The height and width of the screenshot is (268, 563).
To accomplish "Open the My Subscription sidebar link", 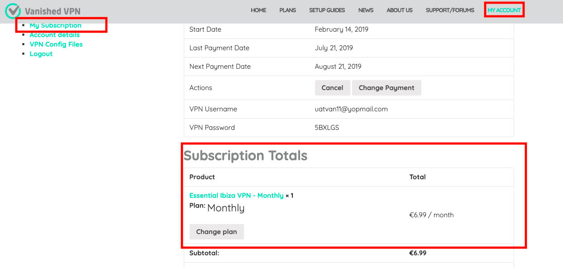I will pyautogui.click(x=56, y=25).
